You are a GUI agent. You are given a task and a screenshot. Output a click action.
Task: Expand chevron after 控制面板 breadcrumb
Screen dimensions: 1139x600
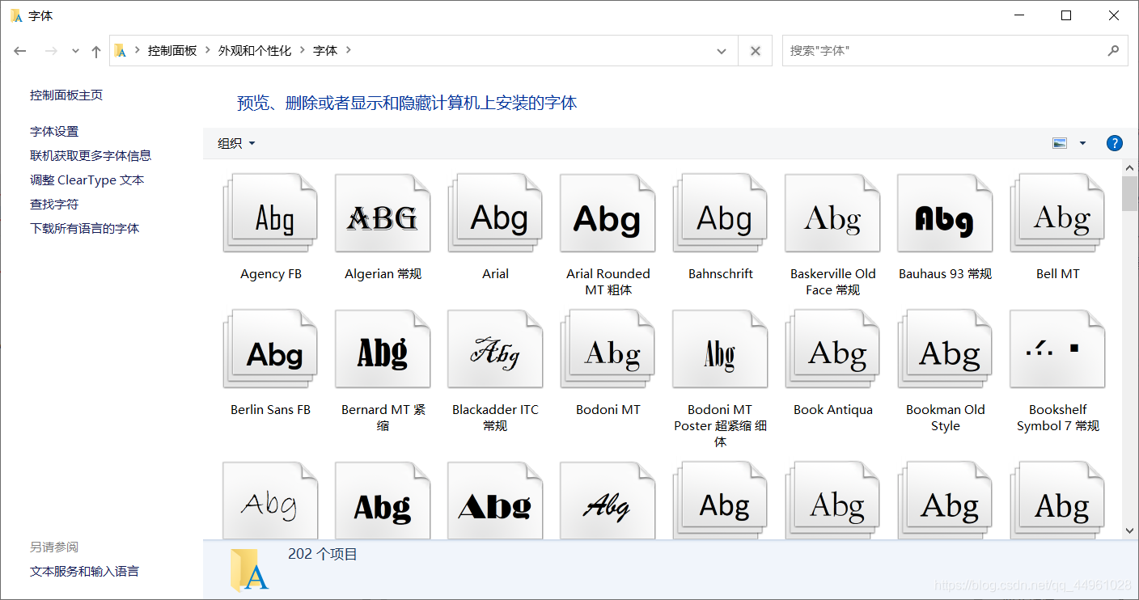tap(208, 50)
